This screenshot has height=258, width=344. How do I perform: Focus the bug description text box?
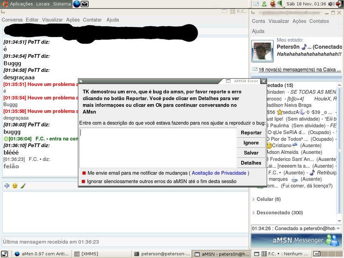pyautogui.click(x=158, y=148)
